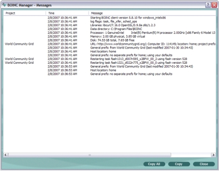Click the Close button

pos(204,164)
